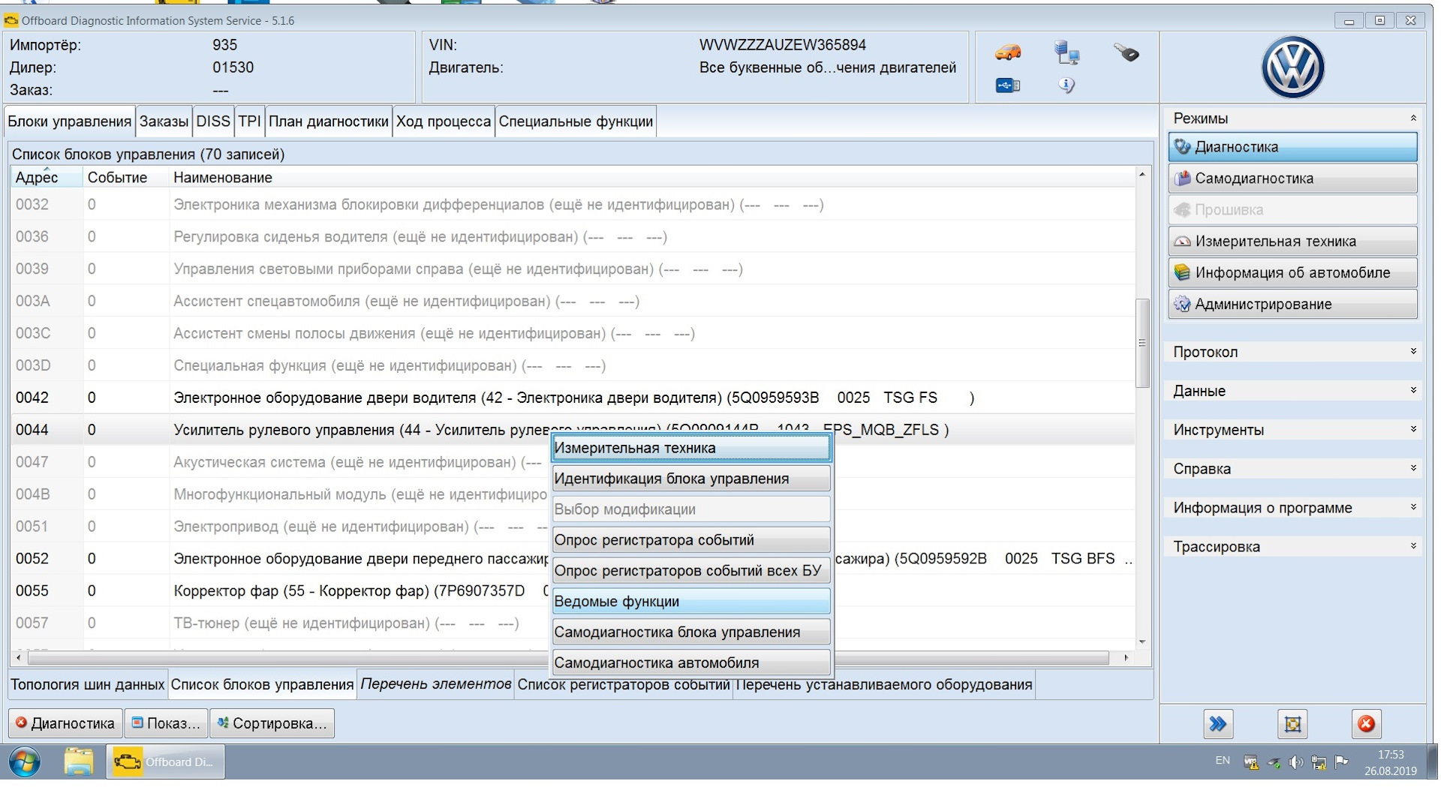Image resolution: width=1441 pixels, height=787 pixels.
Task: Click the orange car vehicle status icon
Action: pyautogui.click(x=1008, y=53)
